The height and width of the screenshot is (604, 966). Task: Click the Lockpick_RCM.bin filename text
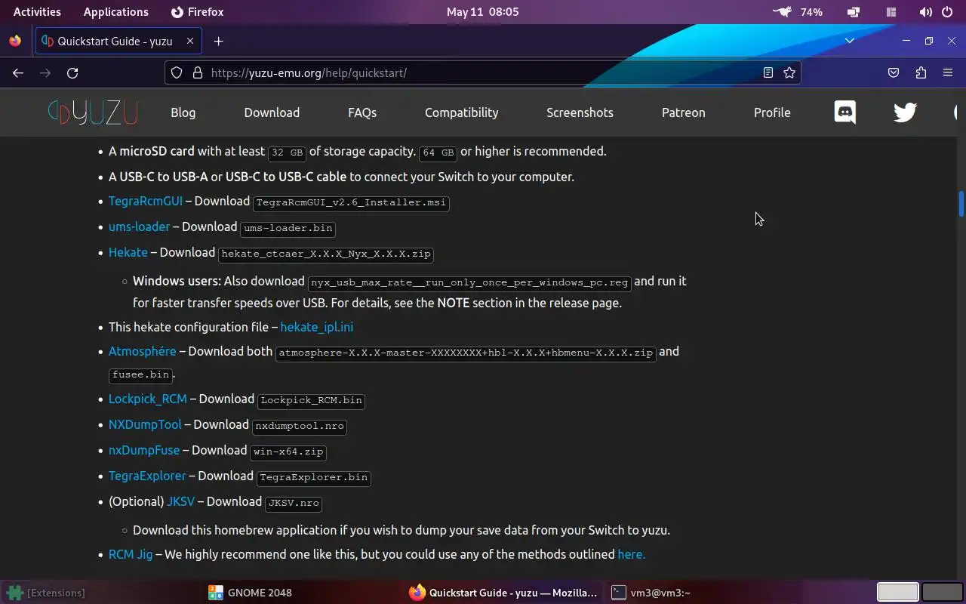[x=312, y=400]
